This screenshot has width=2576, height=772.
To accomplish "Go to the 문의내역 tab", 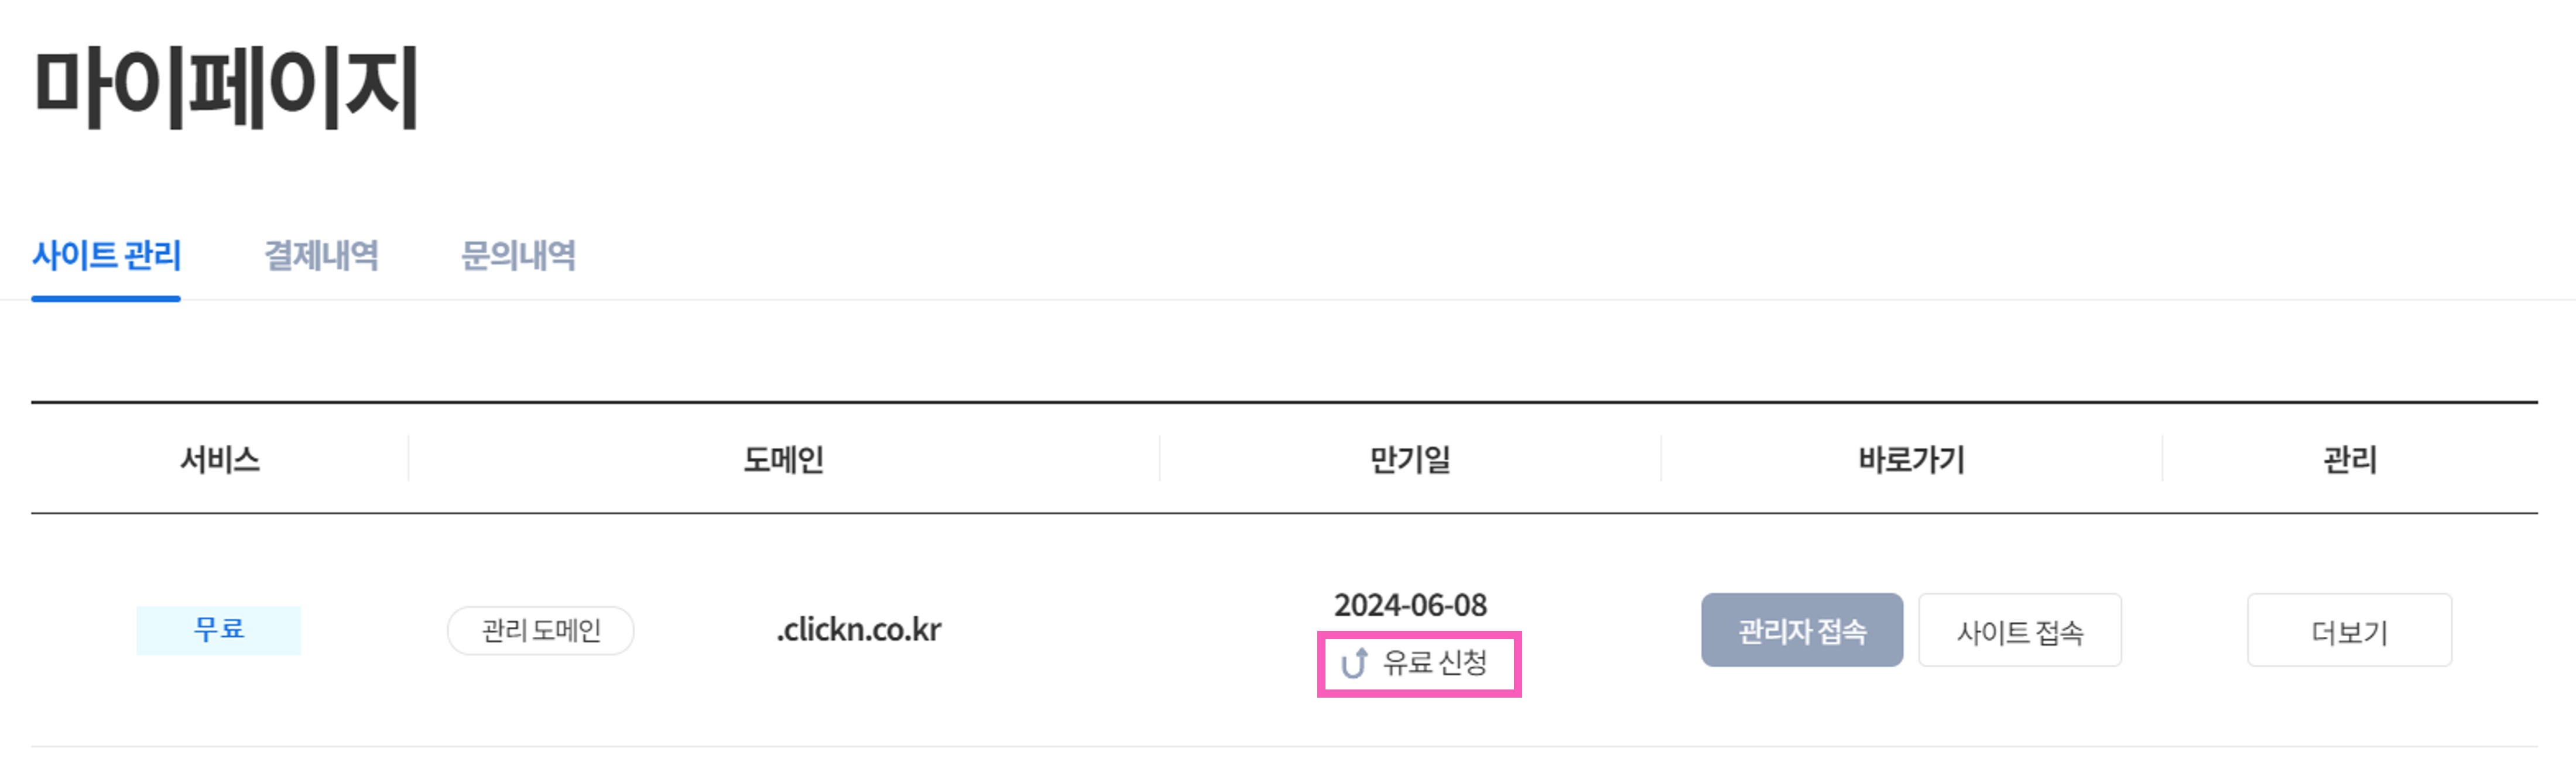I will tap(518, 256).
